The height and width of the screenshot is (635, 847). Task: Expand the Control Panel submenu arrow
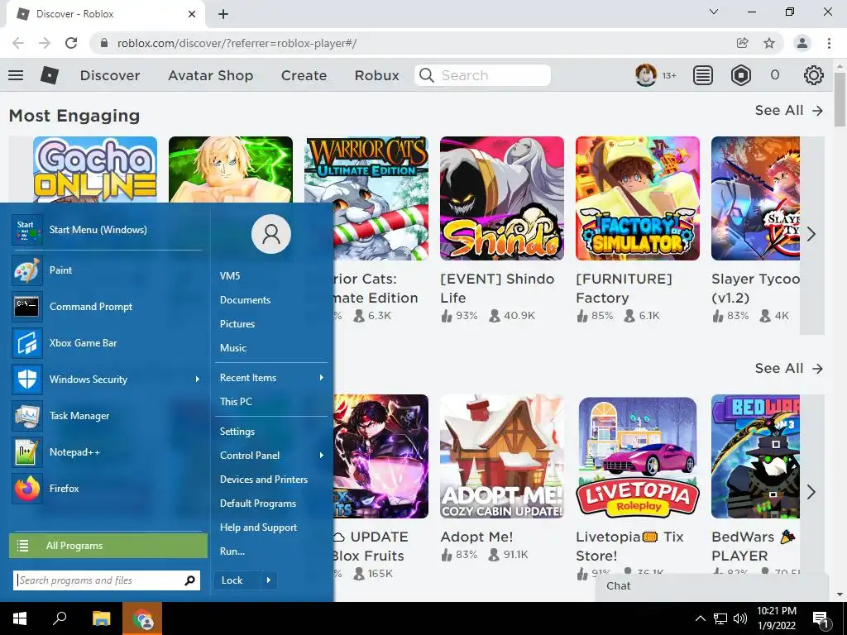pyautogui.click(x=322, y=456)
